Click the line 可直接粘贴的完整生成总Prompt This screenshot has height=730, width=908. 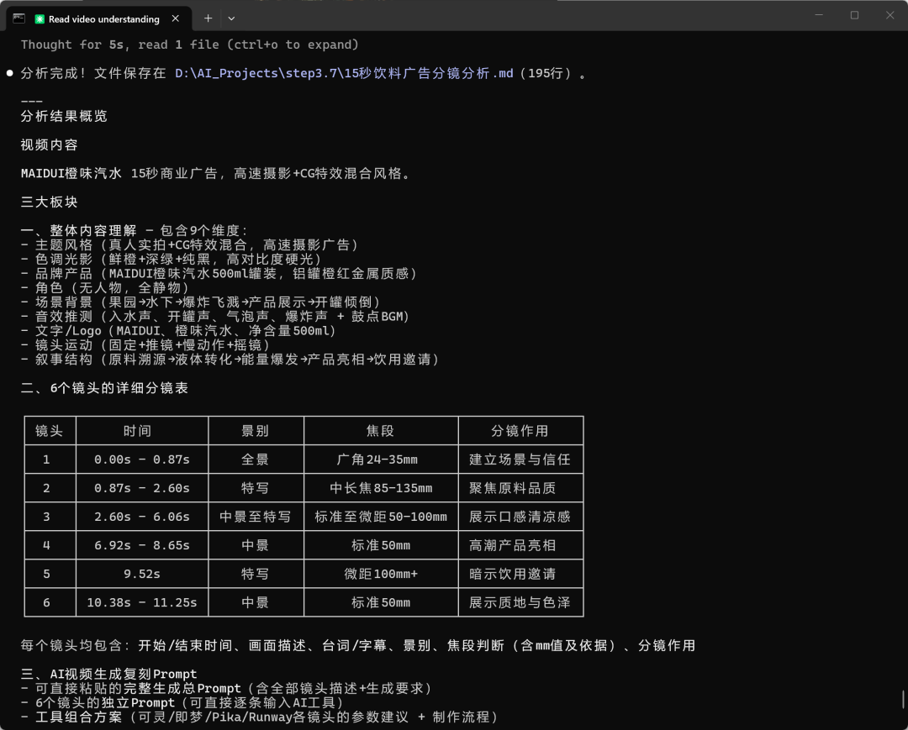pyautogui.click(x=227, y=688)
